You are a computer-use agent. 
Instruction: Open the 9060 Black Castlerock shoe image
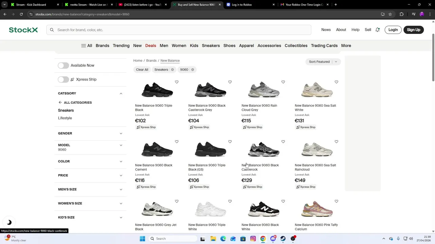[264, 149]
